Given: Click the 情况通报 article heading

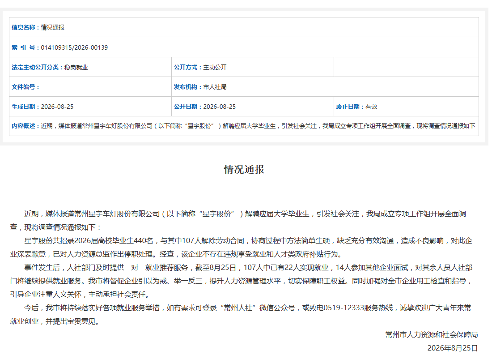Looking at the screenshot, I should tap(244, 170).
